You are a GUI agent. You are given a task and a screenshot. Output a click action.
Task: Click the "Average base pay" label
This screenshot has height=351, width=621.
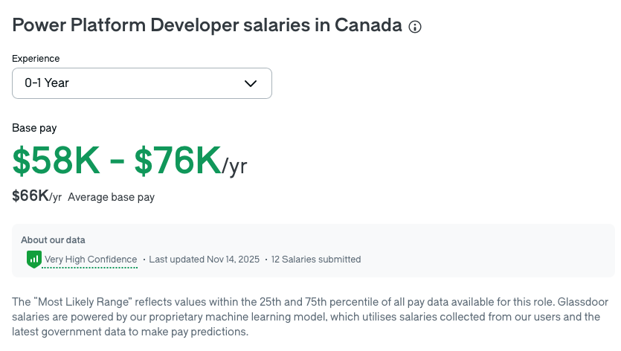(x=111, y=197)
